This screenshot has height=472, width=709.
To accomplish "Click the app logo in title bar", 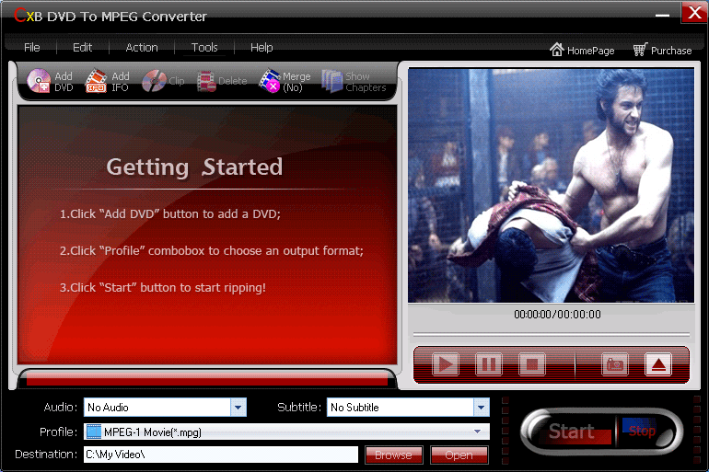I will (x=28, y=16).
